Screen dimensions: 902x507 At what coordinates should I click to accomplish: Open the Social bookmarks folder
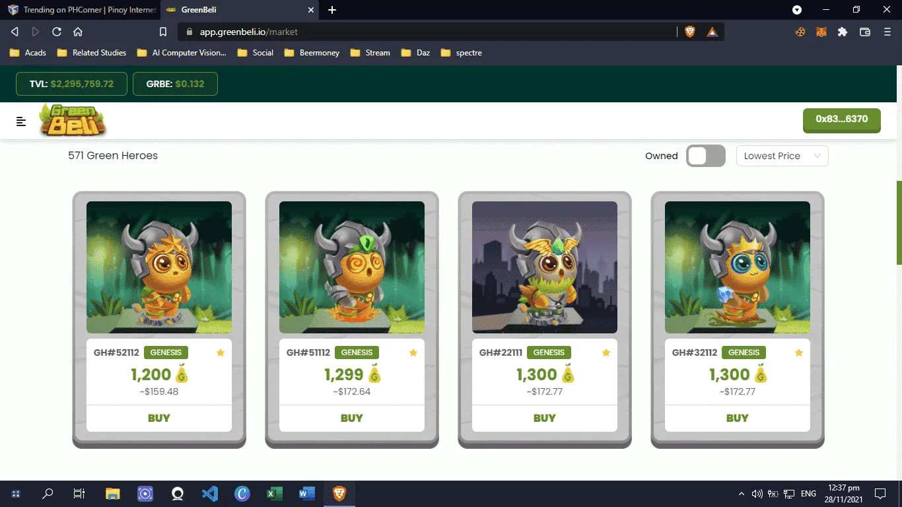(255, 53)
